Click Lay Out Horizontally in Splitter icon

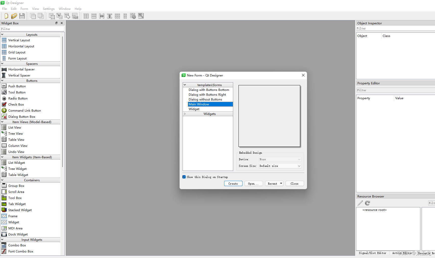[102, 16]
